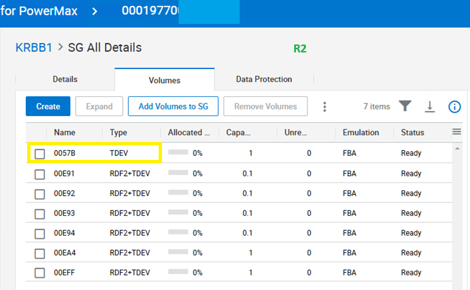Open the three-dot more actions menu

tap(325, 107)
